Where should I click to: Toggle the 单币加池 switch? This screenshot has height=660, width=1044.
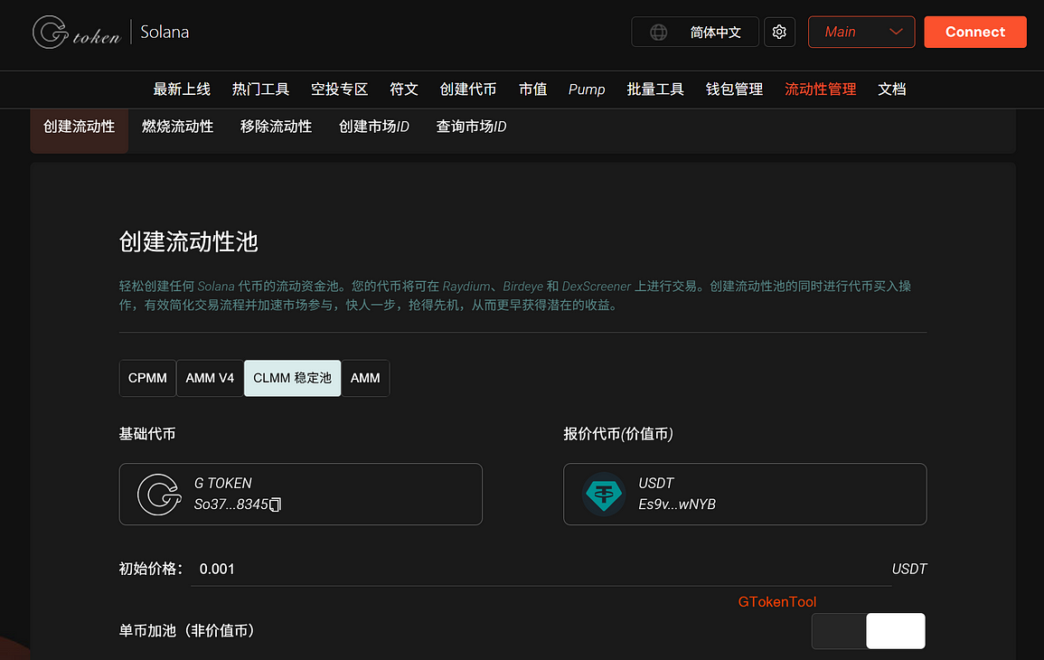click(x=869, y=631)
